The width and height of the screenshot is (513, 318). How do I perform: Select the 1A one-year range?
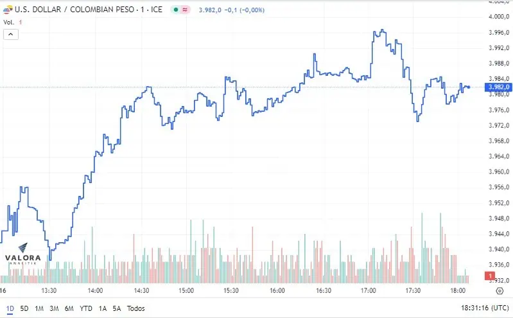(x=103, y=308)
